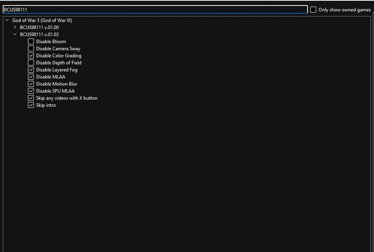Click the Skip any videos with X button label
374x252 pixels.
click(x=67, y=98)
